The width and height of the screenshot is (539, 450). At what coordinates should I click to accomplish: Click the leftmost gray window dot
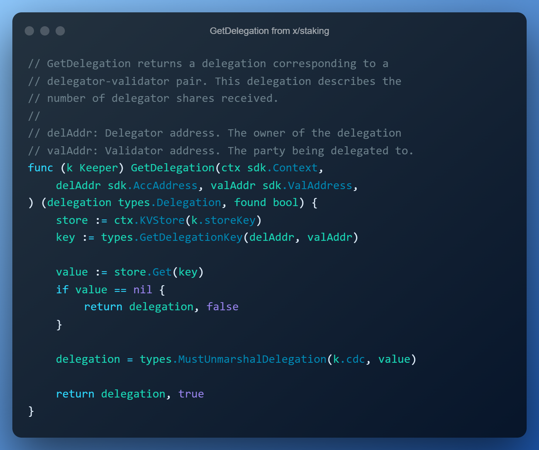click(x=29, y=31)
